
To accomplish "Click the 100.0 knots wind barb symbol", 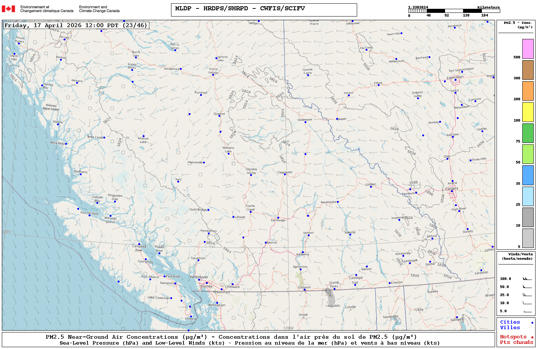I will [527, 279].
